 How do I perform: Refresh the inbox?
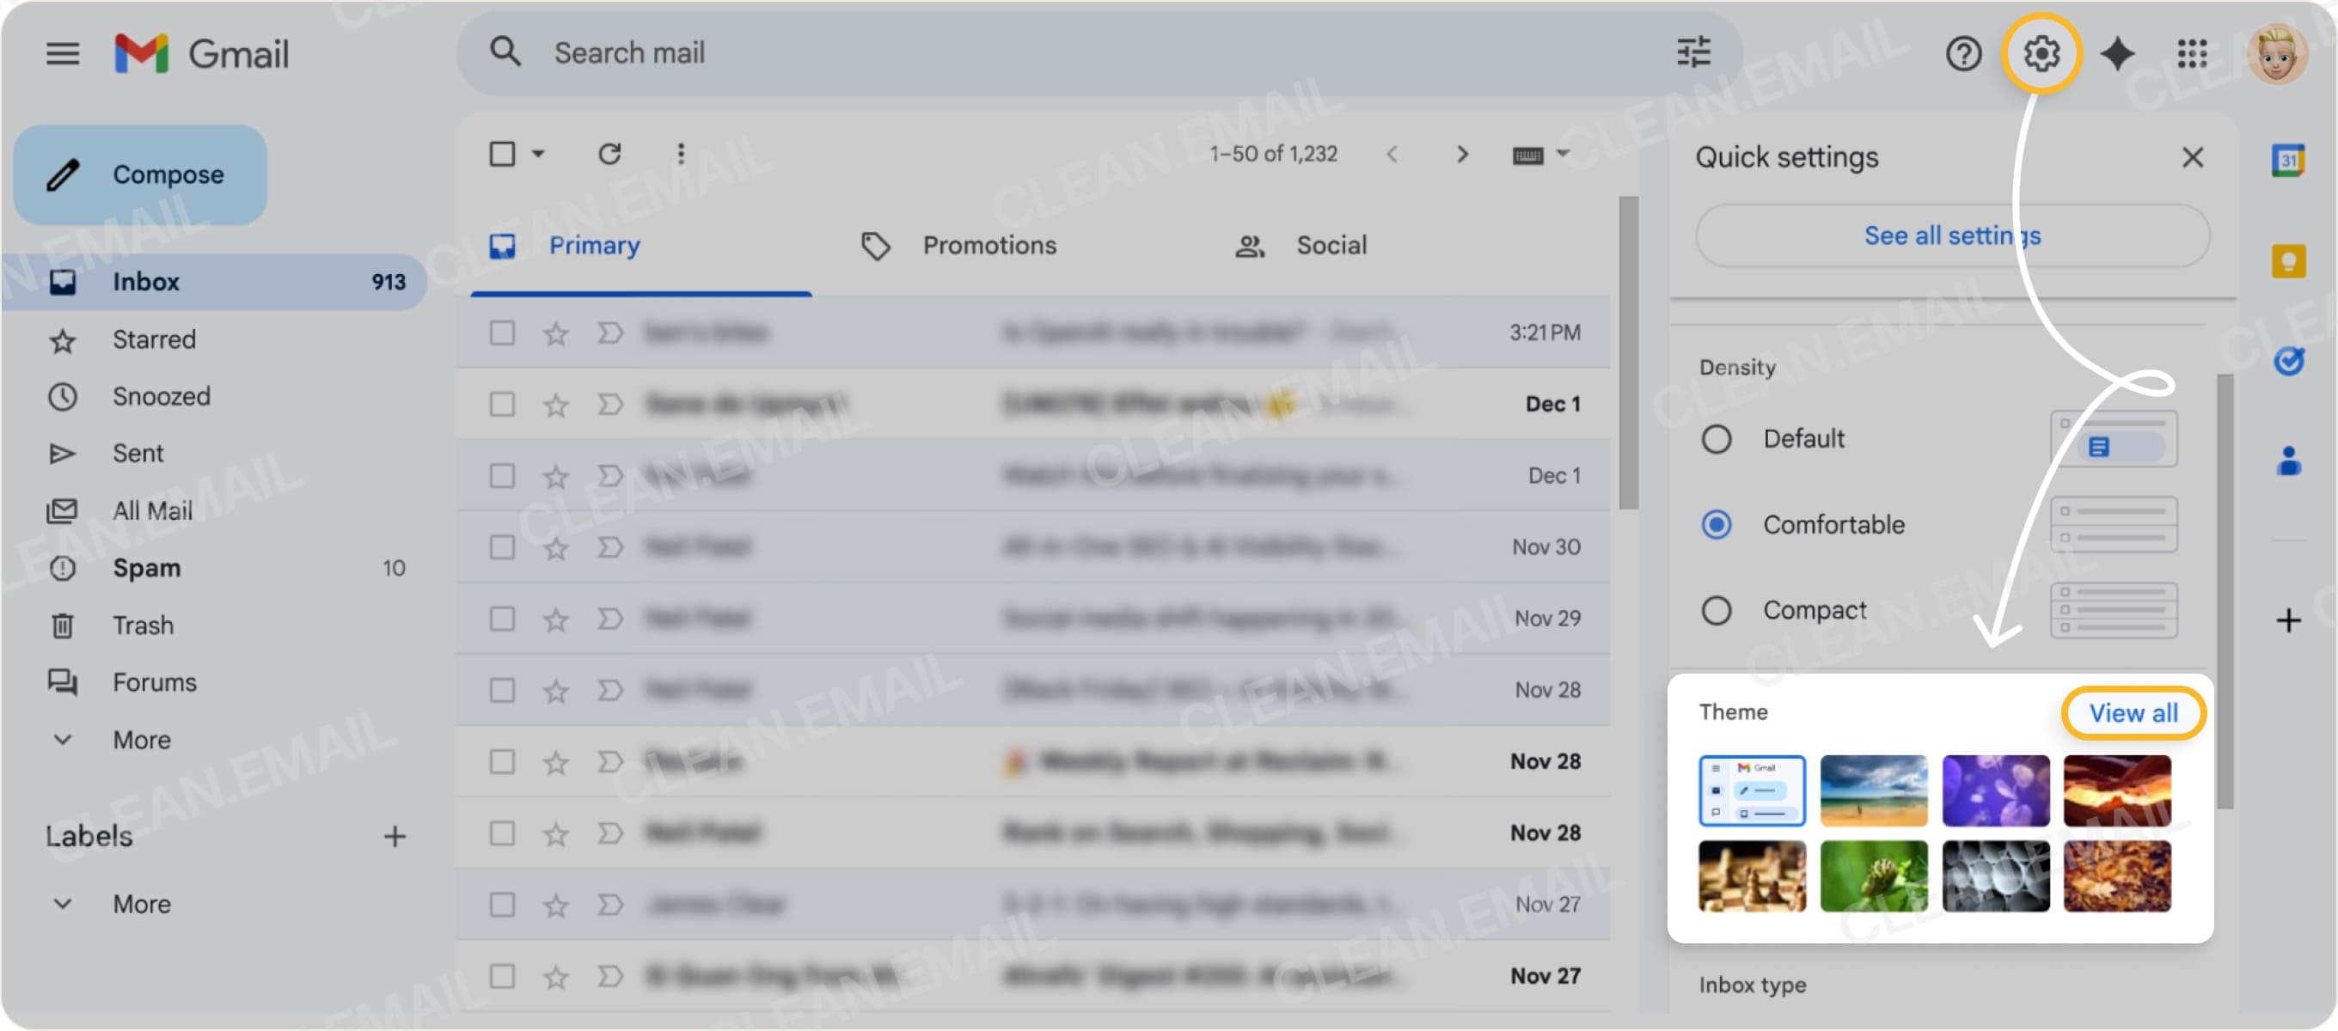point(609,154)
